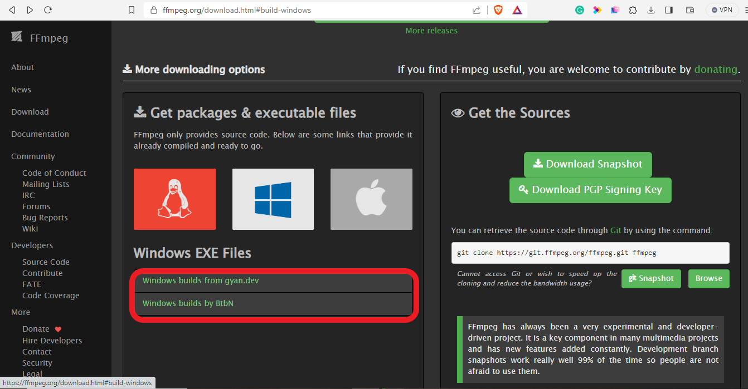Open the Brave Rewards triangle icon
The width and height of the screenshot is (748, 389).
tap(517, 10)
